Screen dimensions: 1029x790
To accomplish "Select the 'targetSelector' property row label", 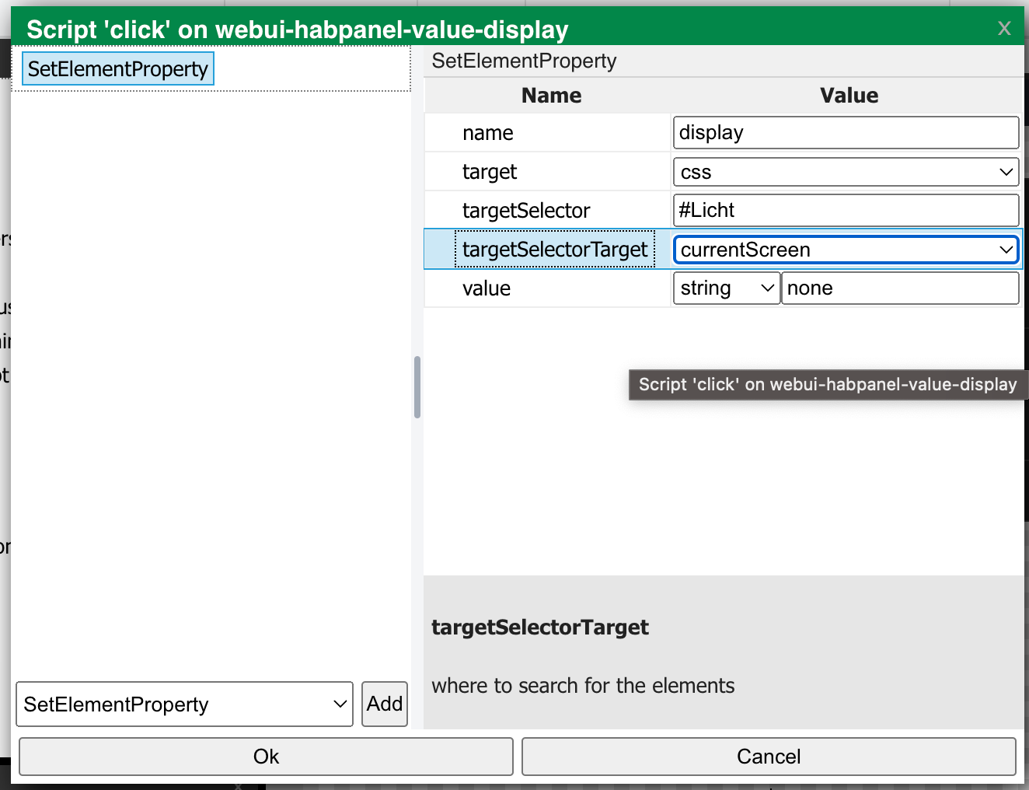I will coord(526,211).
